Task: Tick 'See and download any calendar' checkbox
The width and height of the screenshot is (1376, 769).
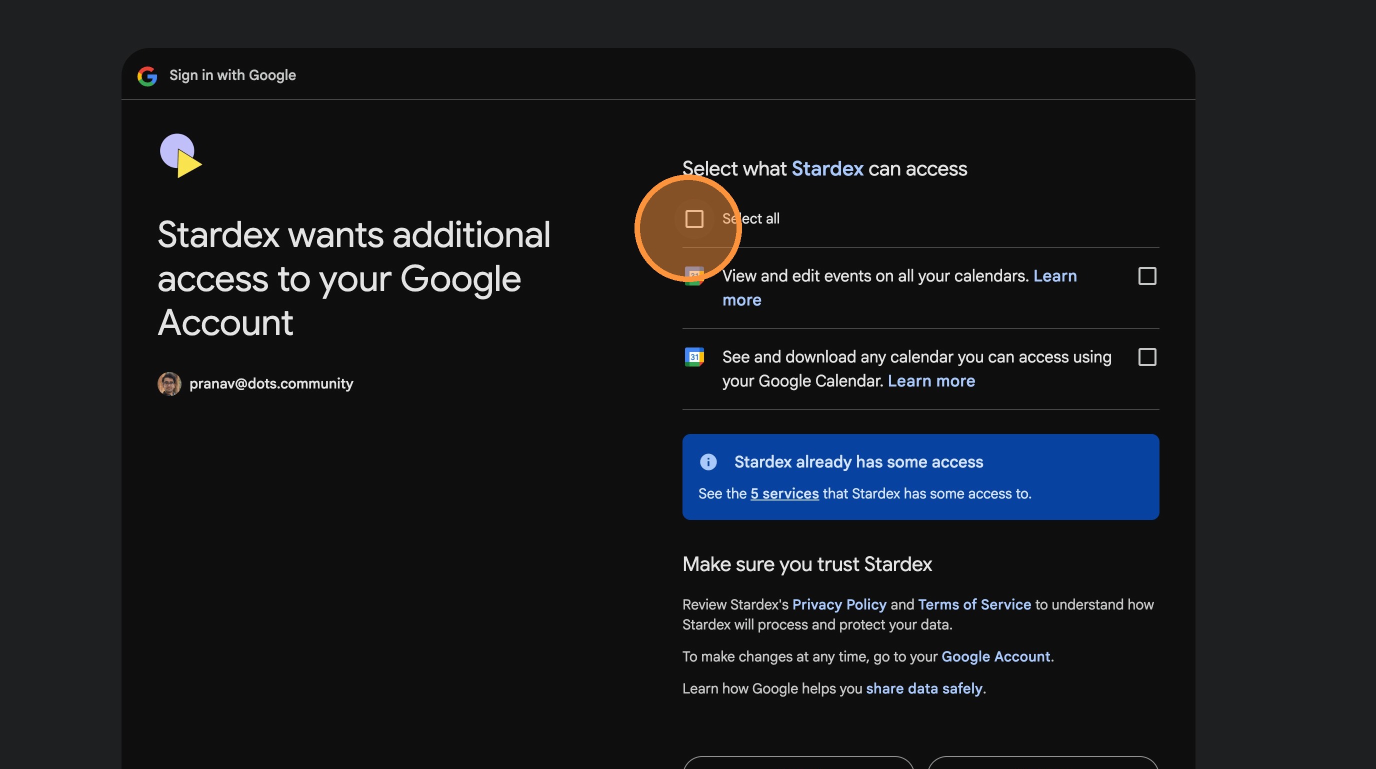Action: [x=1147, y=356]
